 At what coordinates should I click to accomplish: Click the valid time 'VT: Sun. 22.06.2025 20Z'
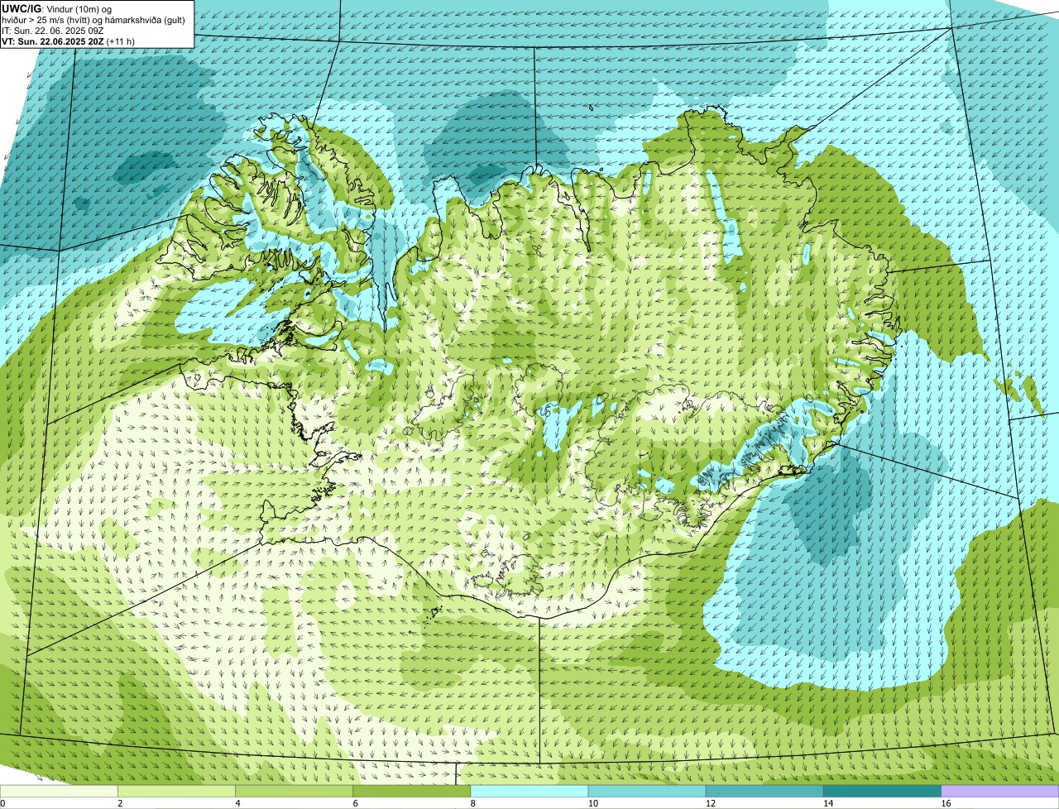click(54, 41)
